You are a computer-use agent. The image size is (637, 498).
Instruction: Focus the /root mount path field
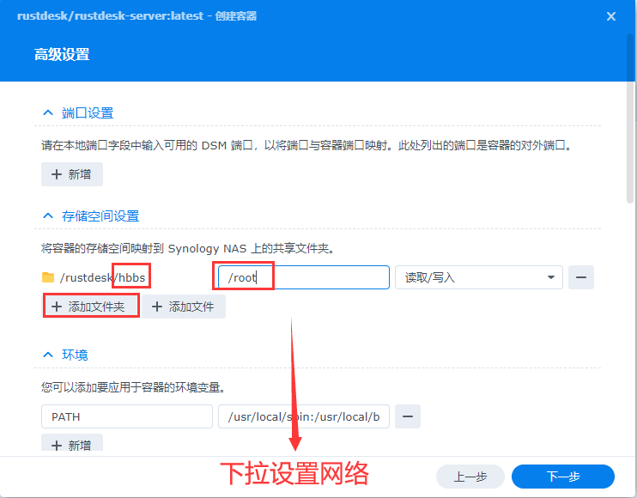(303, 277)
